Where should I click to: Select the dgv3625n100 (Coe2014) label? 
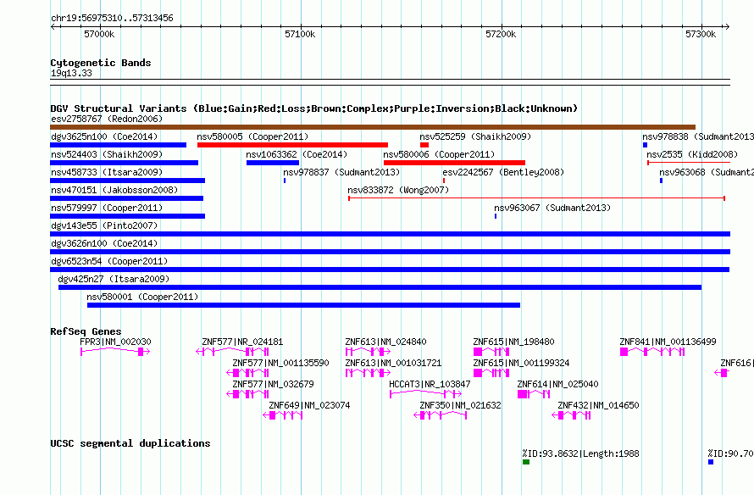tap(104, 136)
